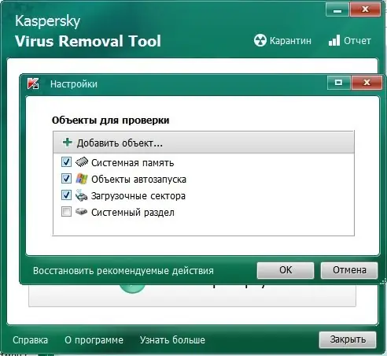
Task: Cancel settings with the Отмена button
Action: pyautogui.click(x=349, y=270)
